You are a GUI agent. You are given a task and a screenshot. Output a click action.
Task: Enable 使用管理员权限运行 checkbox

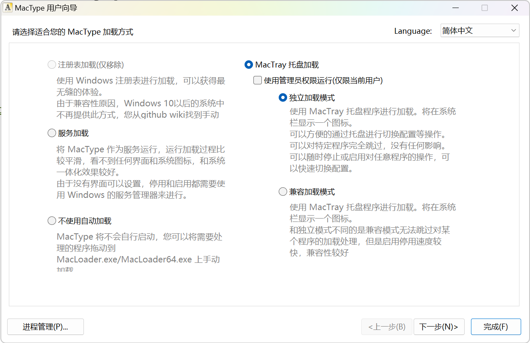[x=318, y=80]
